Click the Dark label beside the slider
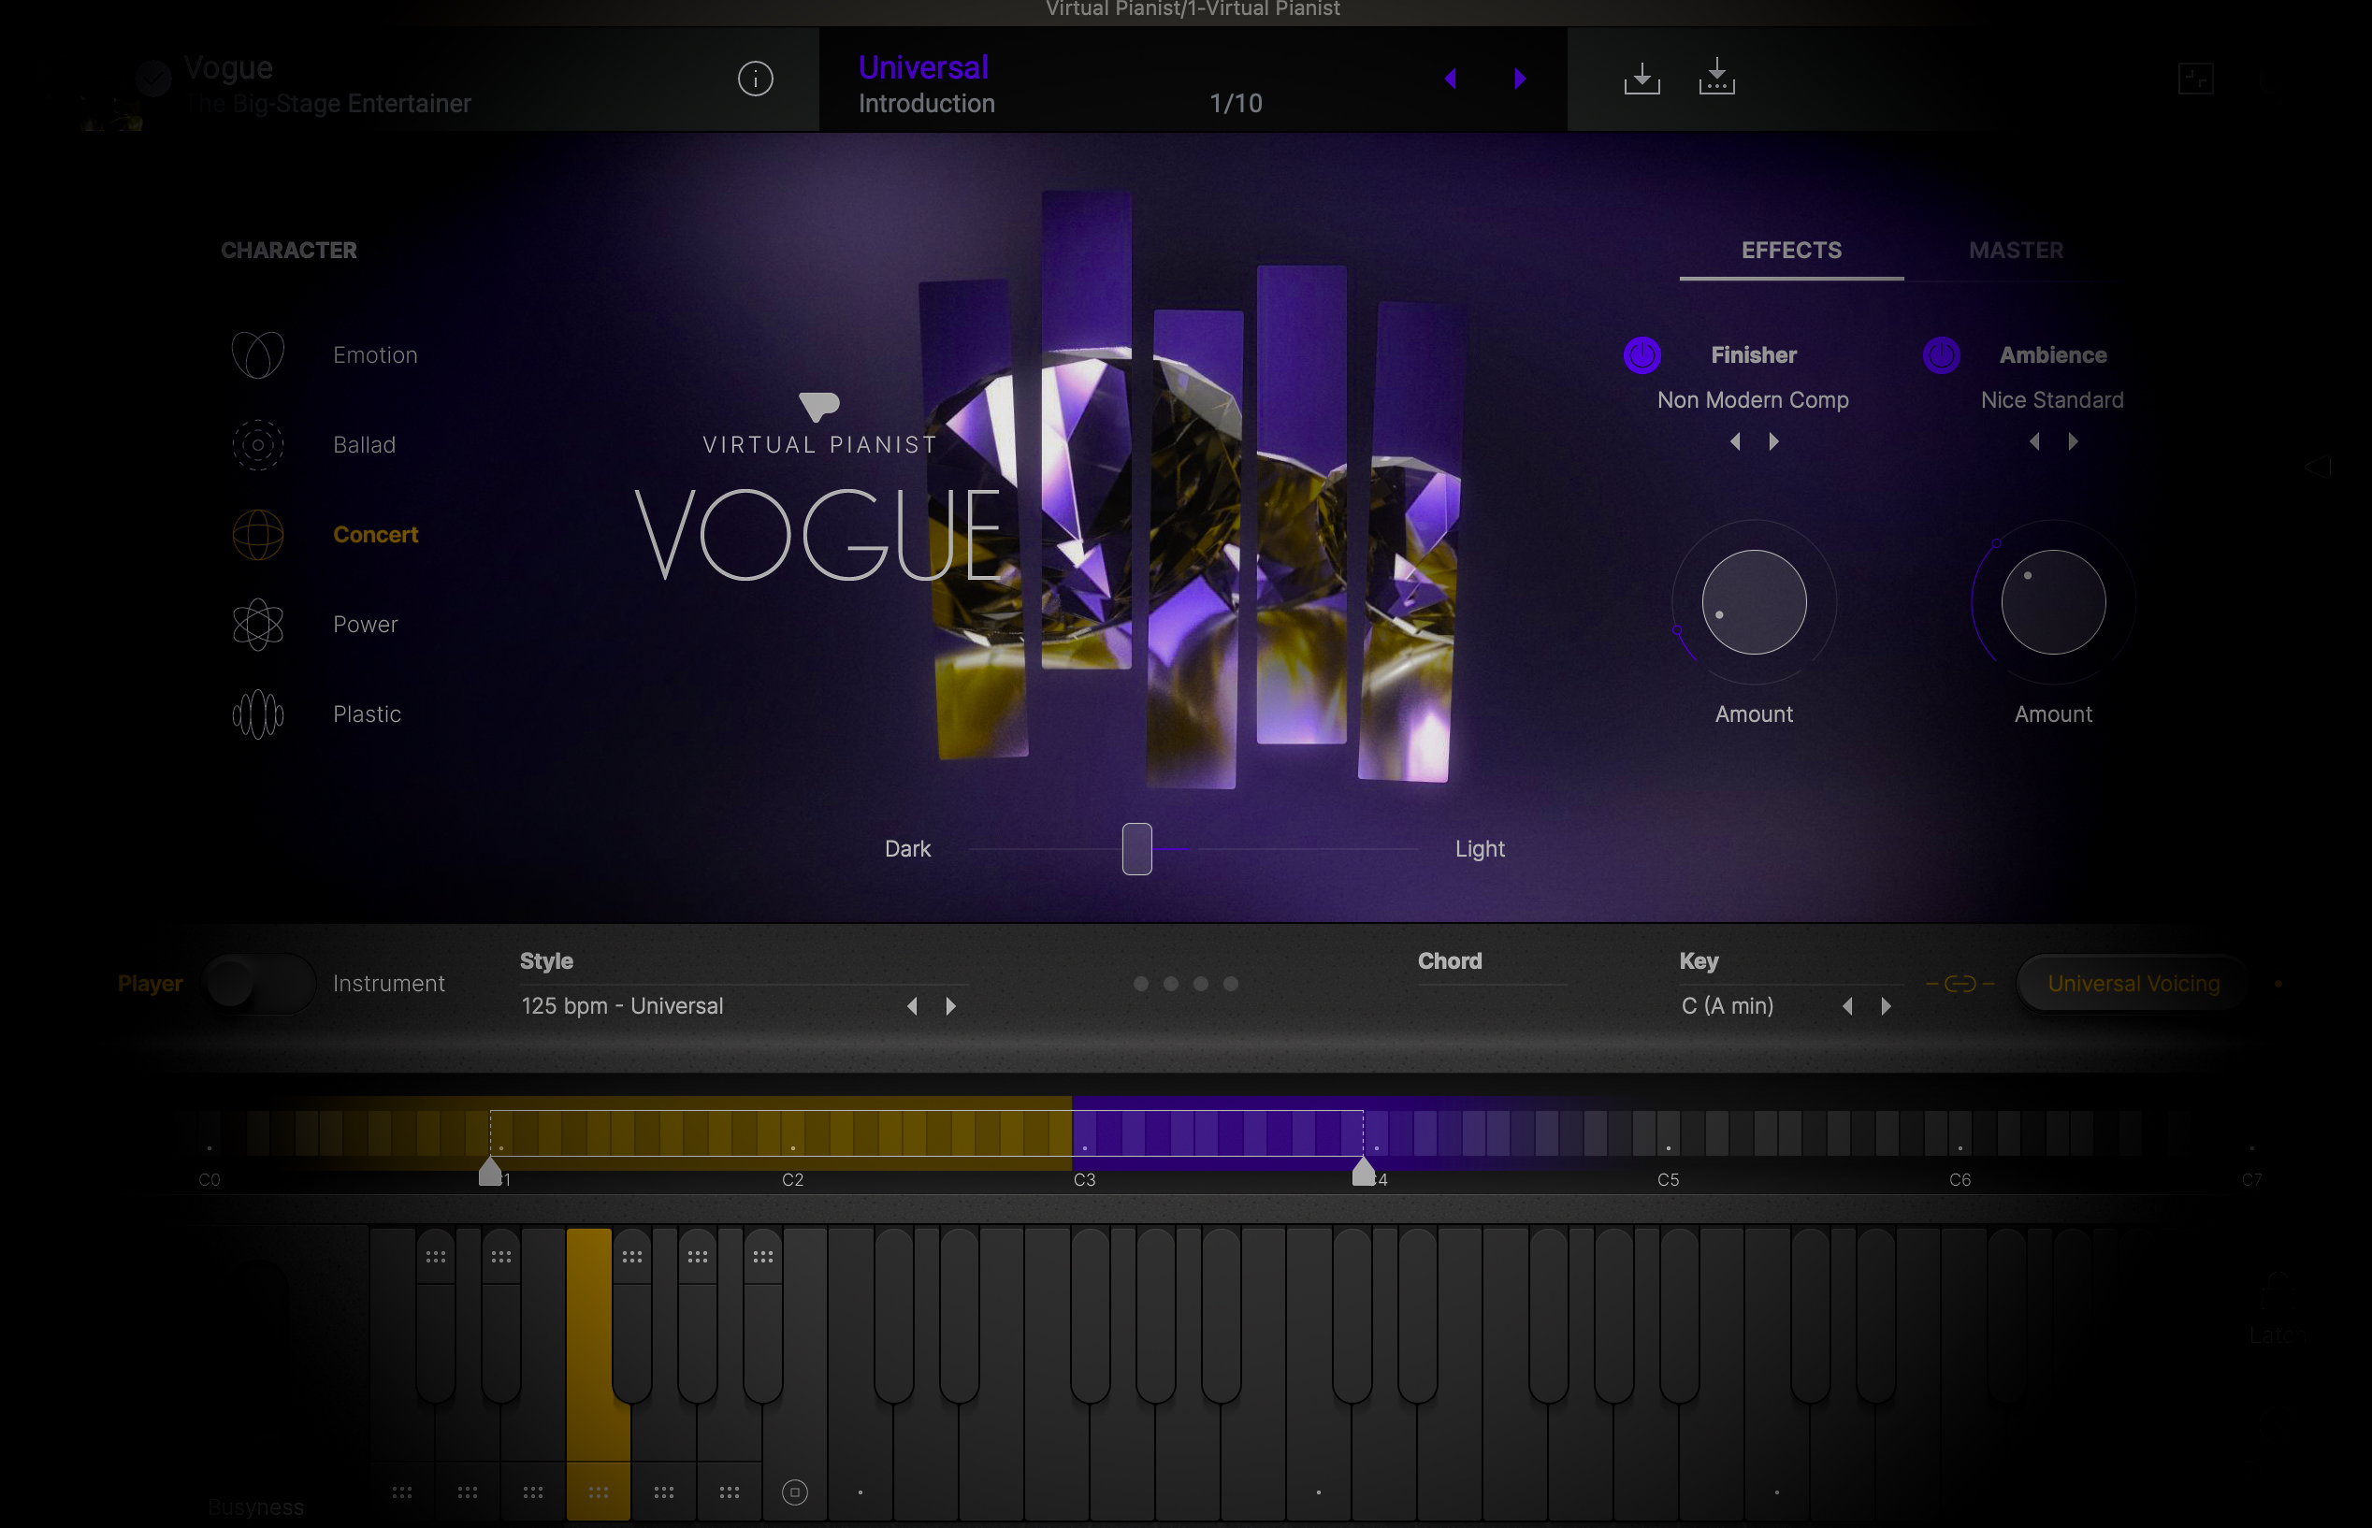 907,848
